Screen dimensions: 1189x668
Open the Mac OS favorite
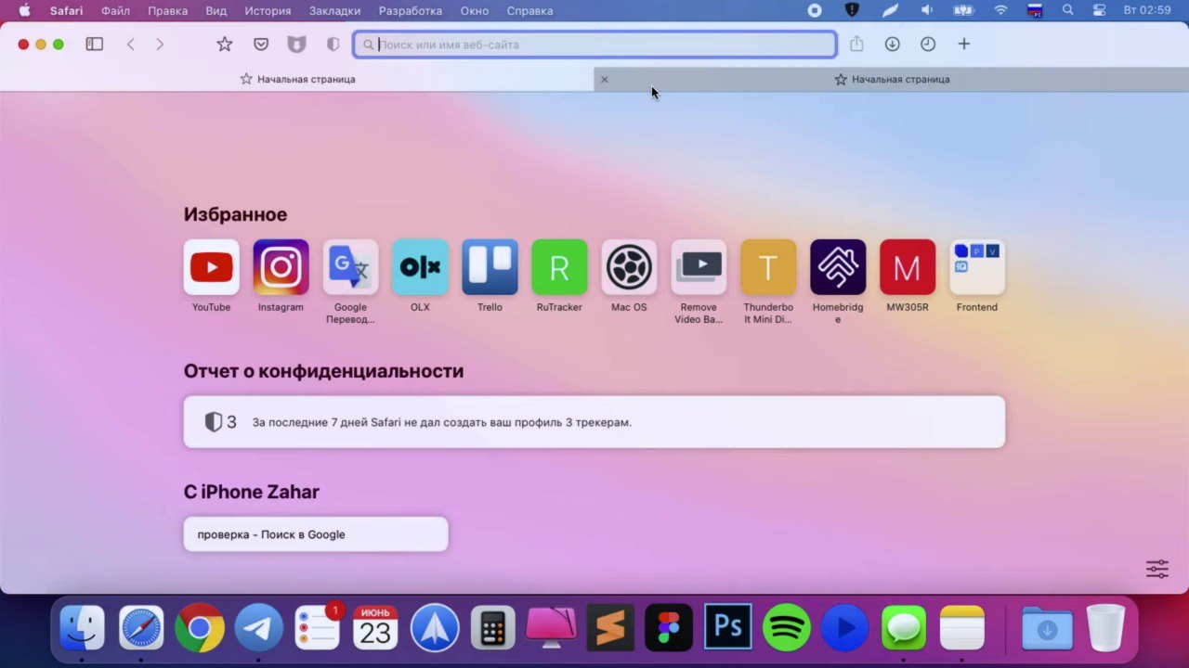[x=629, y=267]
